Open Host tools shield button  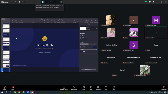point(98,88)
